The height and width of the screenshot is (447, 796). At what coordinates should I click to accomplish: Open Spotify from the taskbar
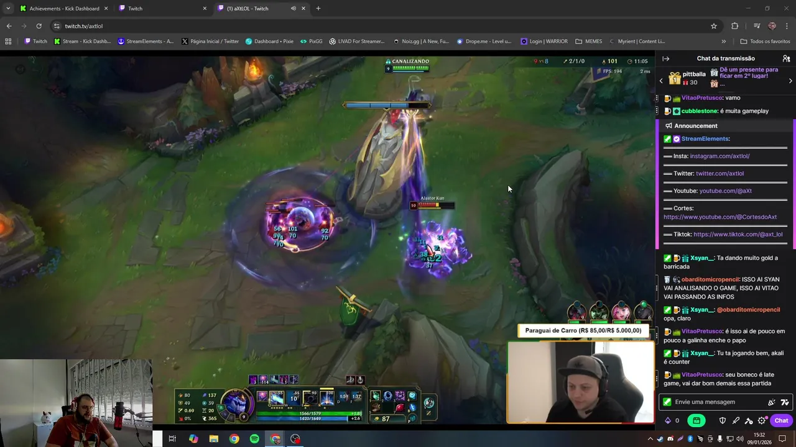point(254,439)
